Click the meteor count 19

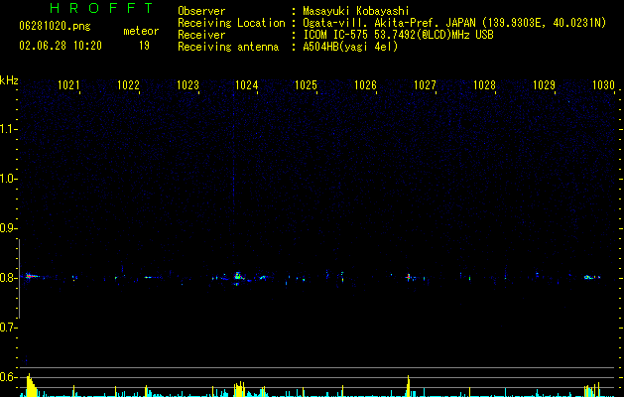pos(144,46)
